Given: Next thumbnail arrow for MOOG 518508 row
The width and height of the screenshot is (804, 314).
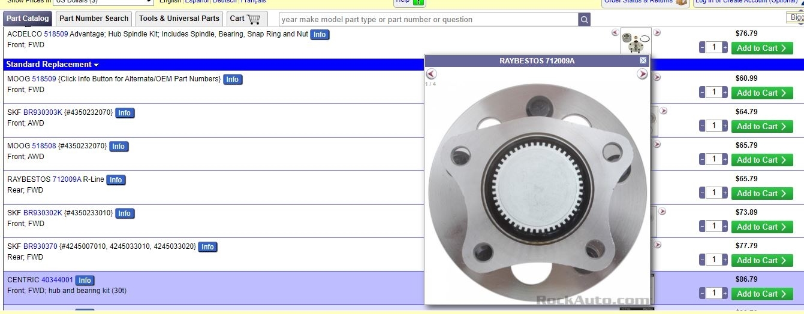Looking at the screenshot, I should [657, 144].
